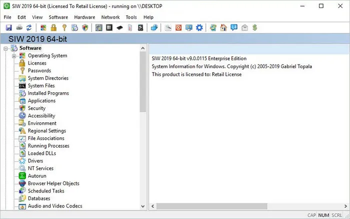Click the blue gear settings toolbar icon
The height and width of the screenshot is (219, 350).
199,28
